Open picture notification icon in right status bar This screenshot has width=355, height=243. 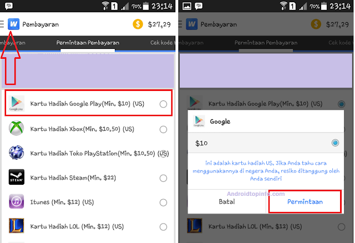click(x=187, y=6)
